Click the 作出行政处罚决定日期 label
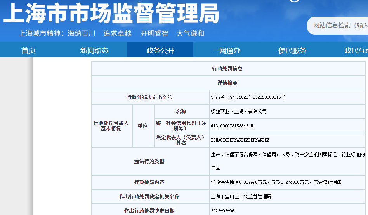The image size is (368, 215). 150,211
